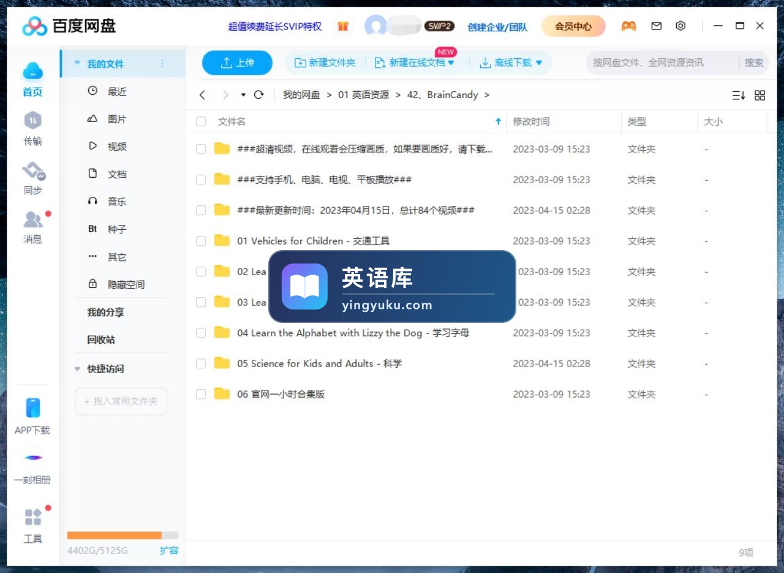Check the box for the 02 Lea folder
This screenshot has height=573, width=784.
[x=201, y=271]
